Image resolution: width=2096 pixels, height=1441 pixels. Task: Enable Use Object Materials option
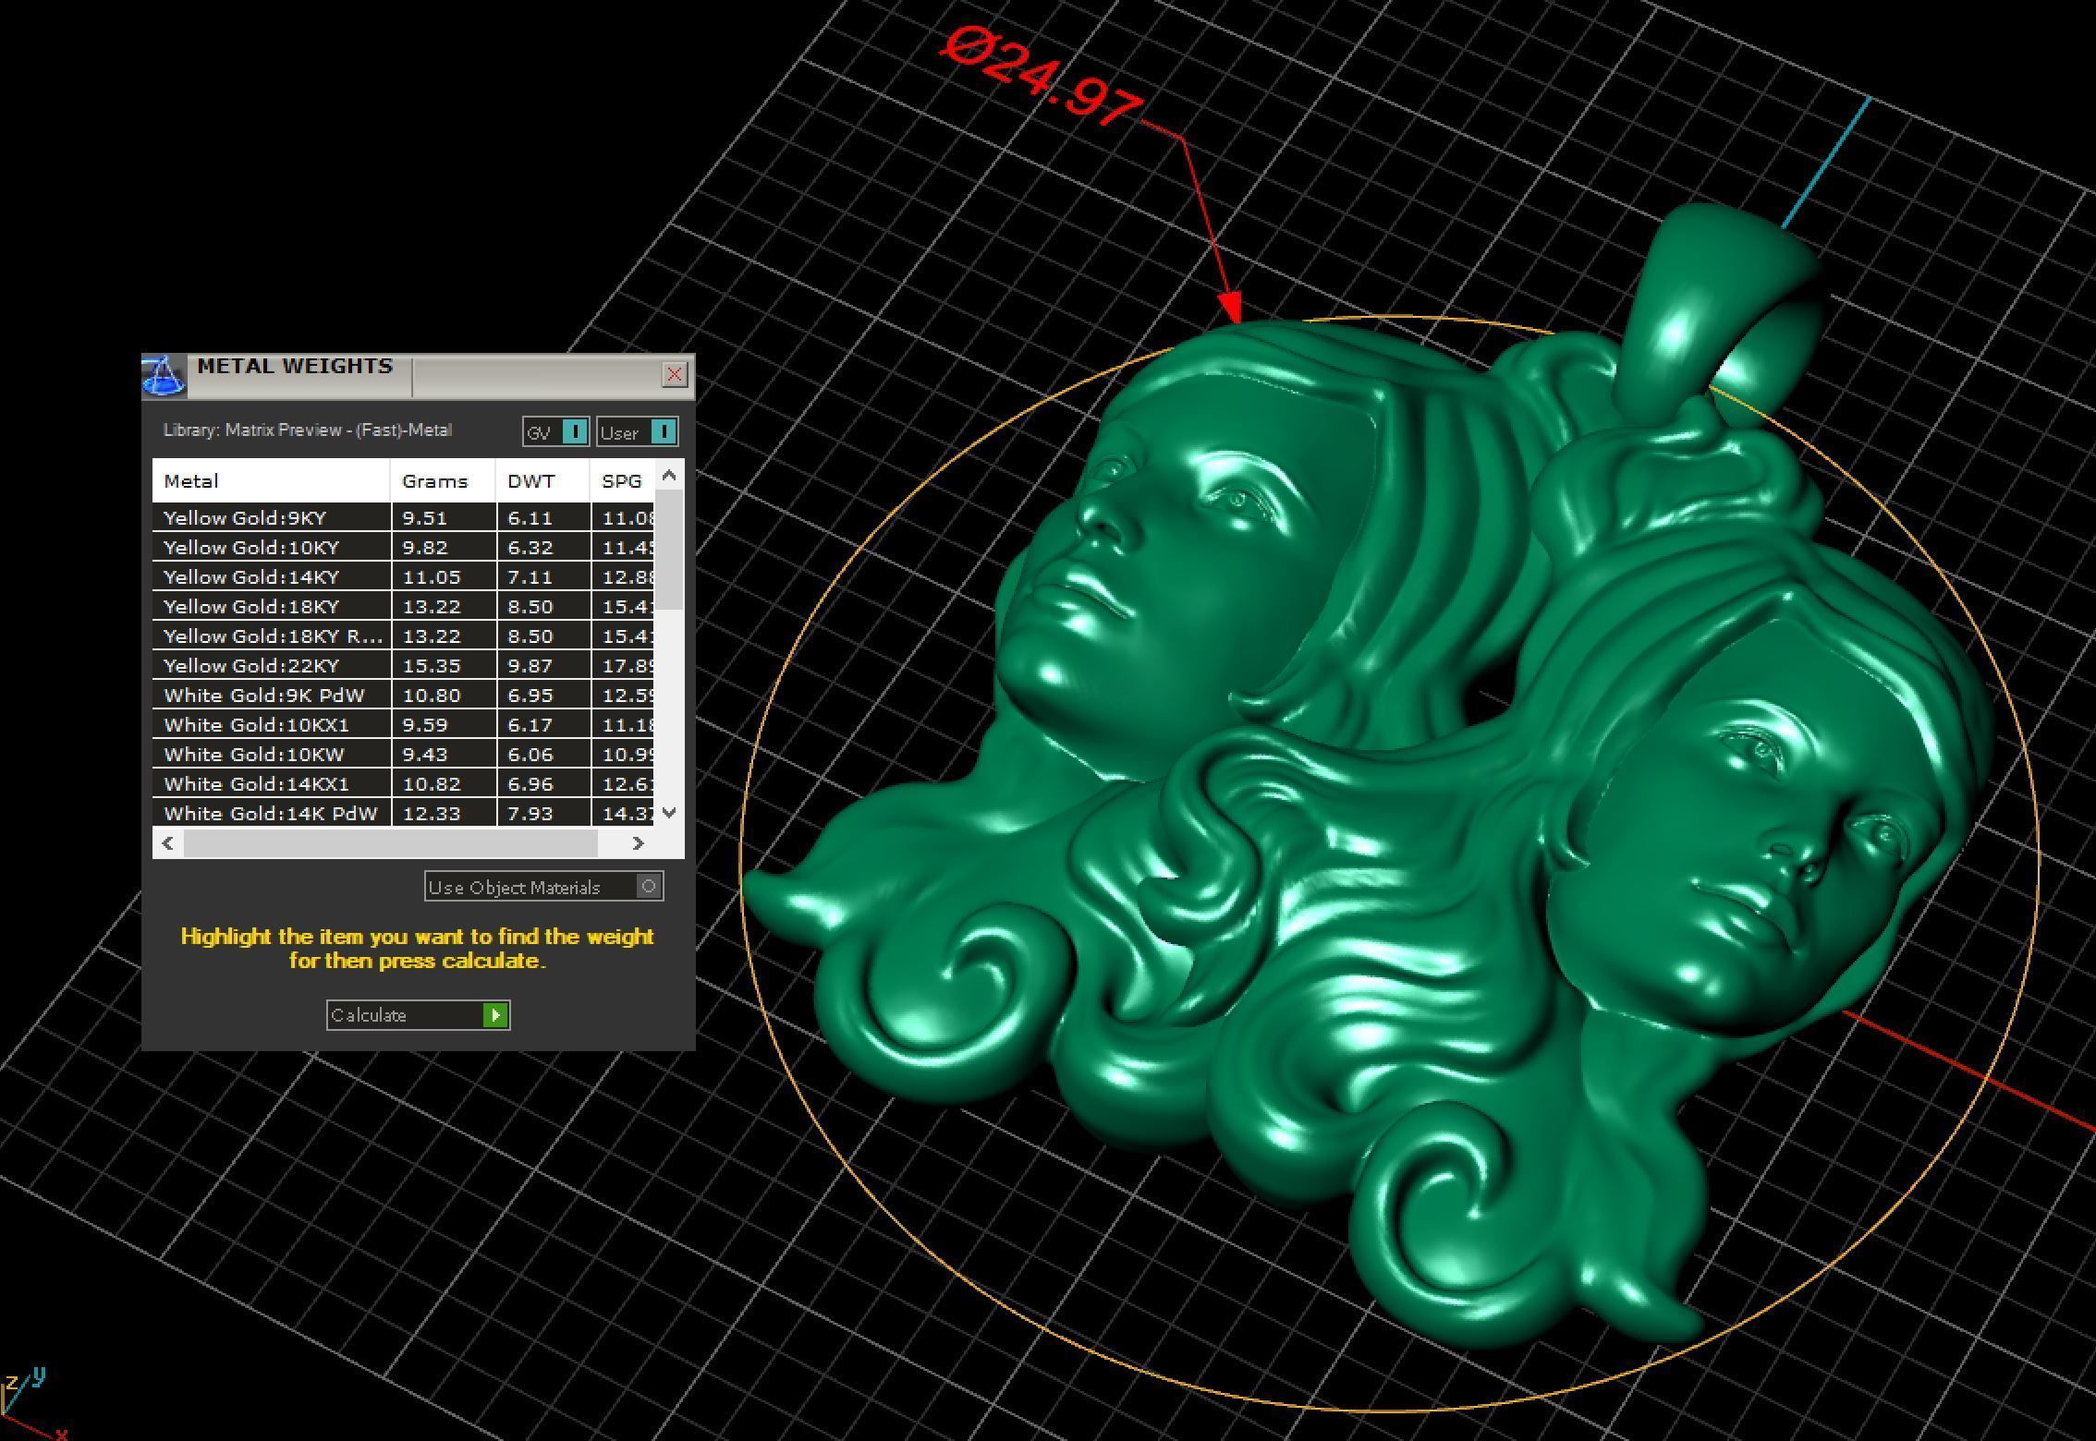point(649,887)
